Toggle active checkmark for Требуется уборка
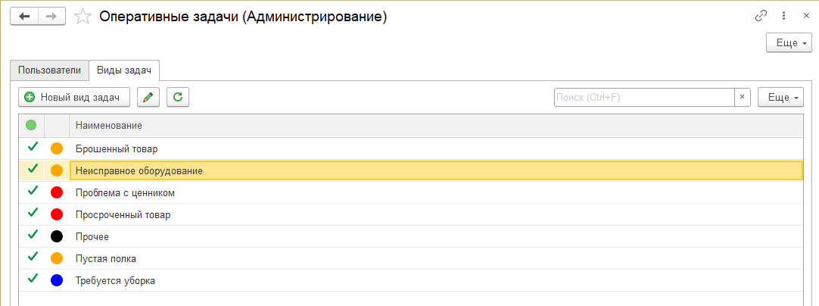The image size is (819, 306). pos(33,279)
